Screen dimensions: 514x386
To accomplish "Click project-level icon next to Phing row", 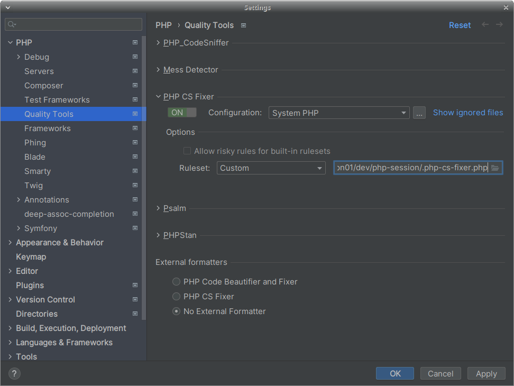I will 135,143.
